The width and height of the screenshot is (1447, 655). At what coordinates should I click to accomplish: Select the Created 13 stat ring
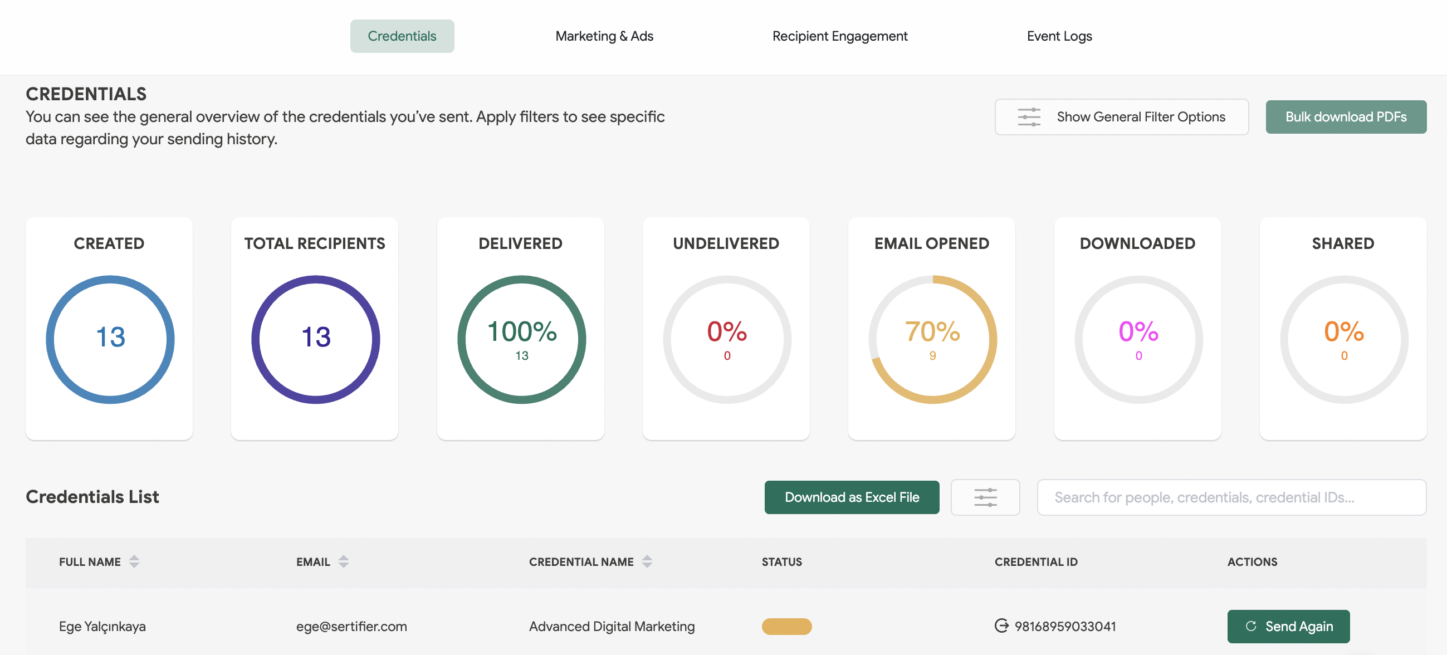(x=110, y=339)
